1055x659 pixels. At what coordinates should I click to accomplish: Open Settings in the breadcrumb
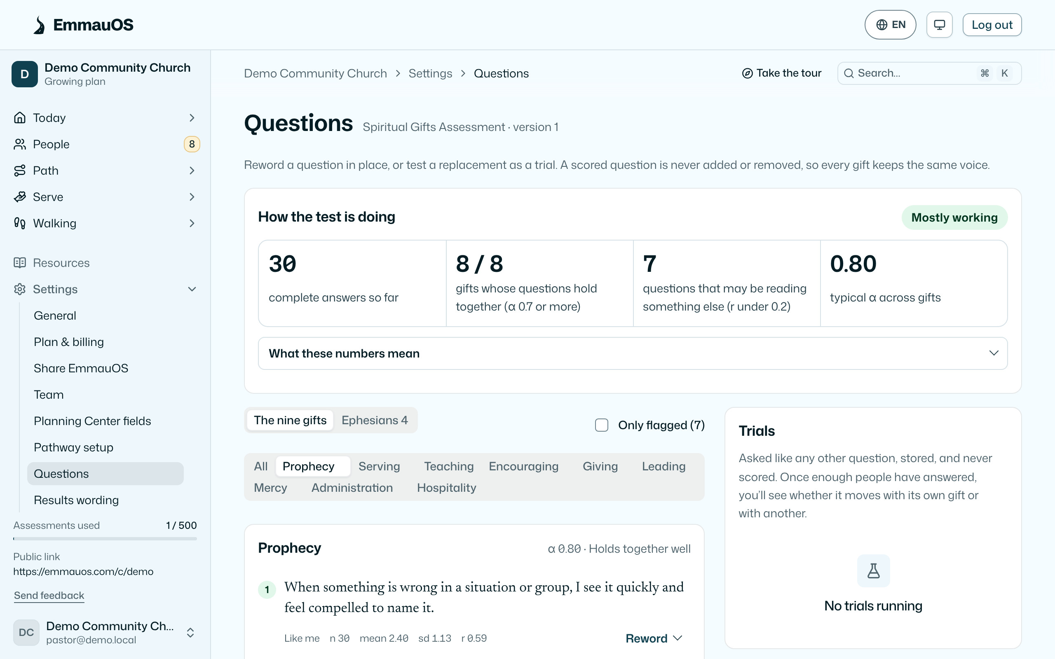[x=430, y=73]
